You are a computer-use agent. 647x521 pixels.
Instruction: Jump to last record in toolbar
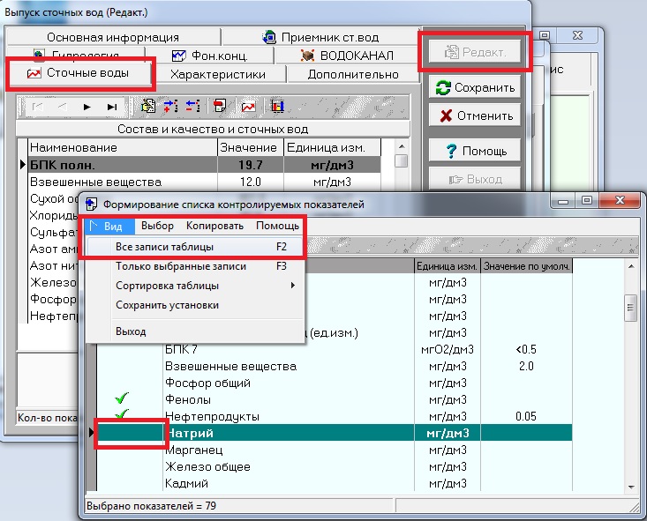[111, 107]
